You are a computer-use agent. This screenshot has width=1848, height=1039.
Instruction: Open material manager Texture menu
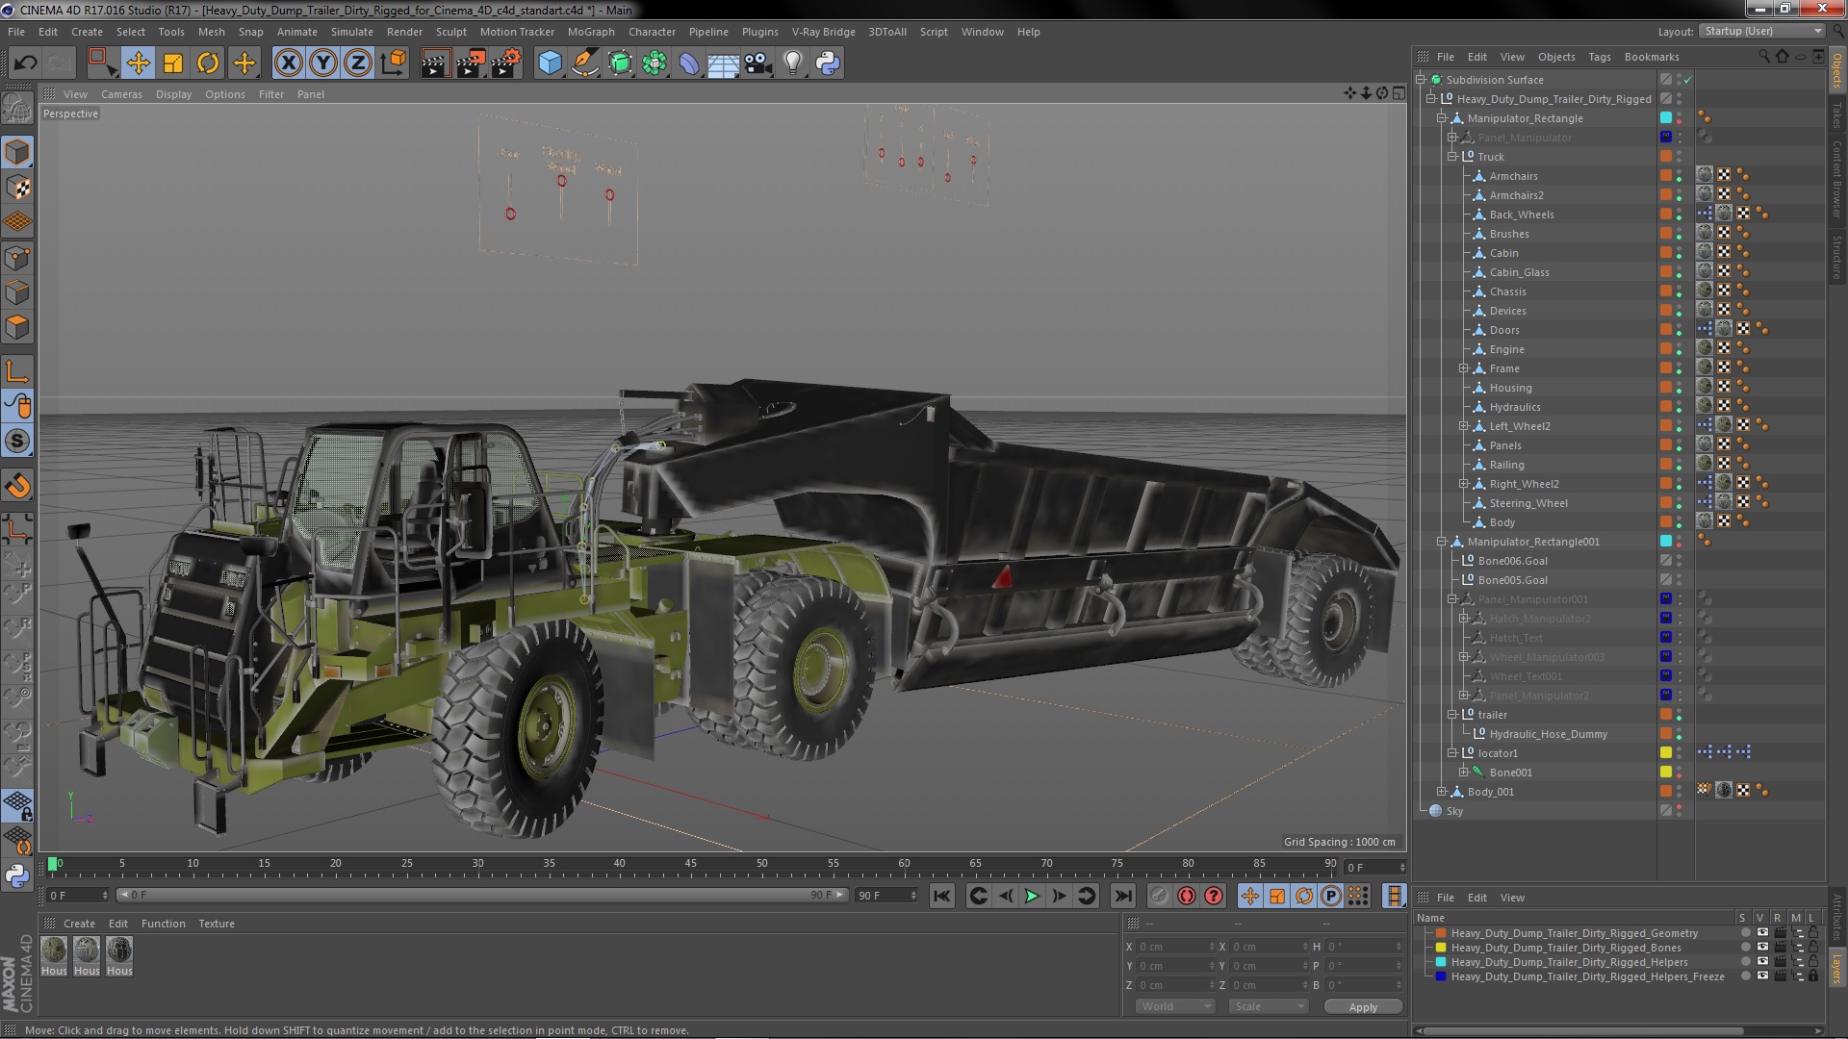(x=217, y=924)
